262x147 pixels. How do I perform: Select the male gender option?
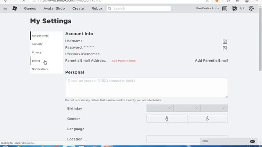tap(167, 119)
